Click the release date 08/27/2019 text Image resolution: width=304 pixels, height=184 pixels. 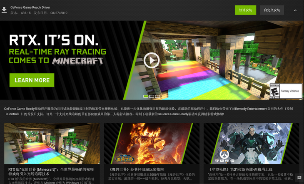pos(59,13)
